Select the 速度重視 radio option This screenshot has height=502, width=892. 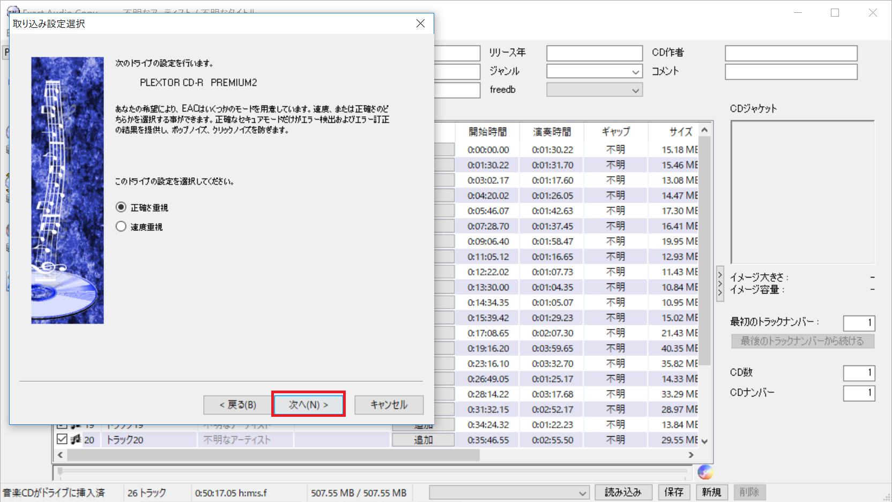(121, 227)
